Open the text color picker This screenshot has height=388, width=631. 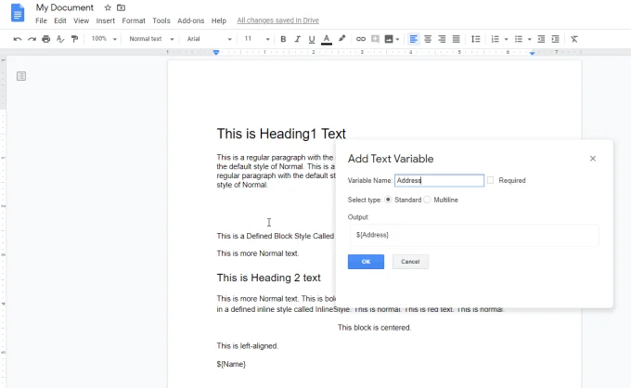point(327,39)
